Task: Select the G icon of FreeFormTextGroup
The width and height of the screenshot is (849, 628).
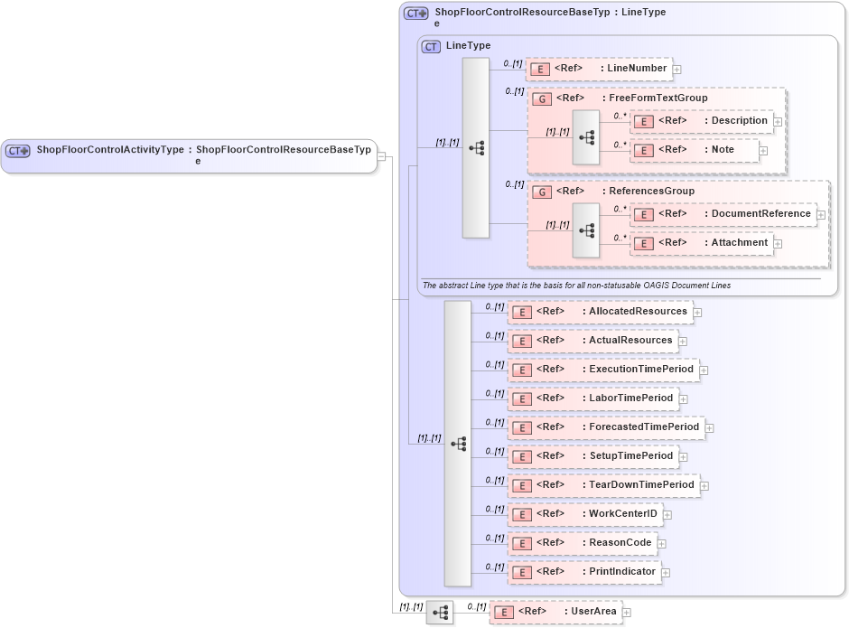Action: tap(541, 98)
